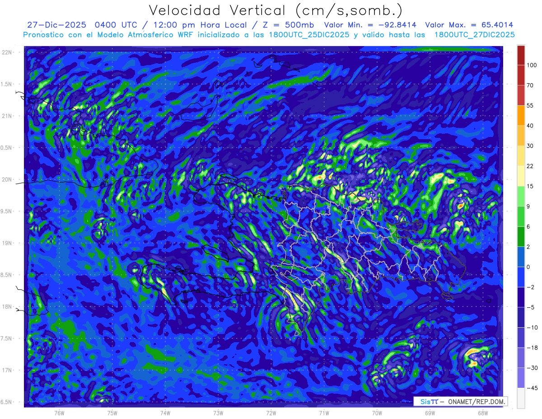The height and width of the screenshot is (419, 542).
Task: Select the light orange swatch between 30 and 40
Action: click(521, 136)
